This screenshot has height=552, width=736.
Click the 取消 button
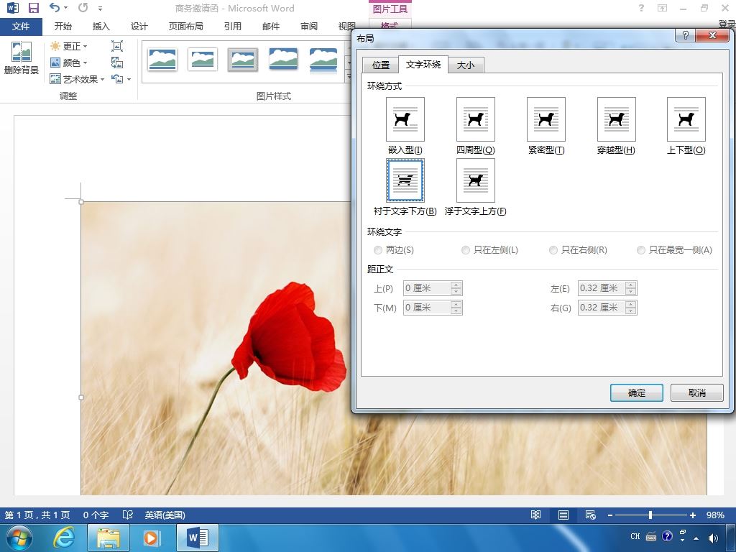[697, 393]
